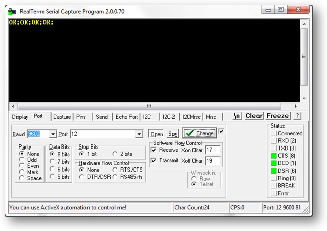The width and height of the screenshot is (327, 231).
Task: Click the Xoff Char field
Action: (x=213, y=161)
